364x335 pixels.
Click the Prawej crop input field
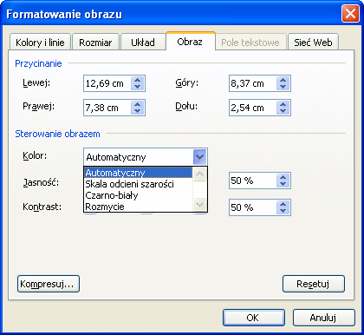click(x=107, y=108)
